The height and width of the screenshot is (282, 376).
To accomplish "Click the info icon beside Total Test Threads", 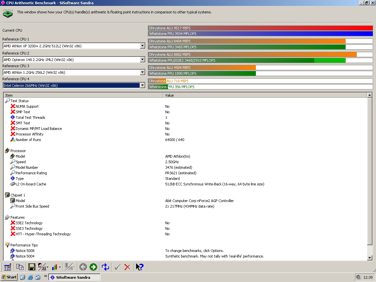I will point(13,117).
